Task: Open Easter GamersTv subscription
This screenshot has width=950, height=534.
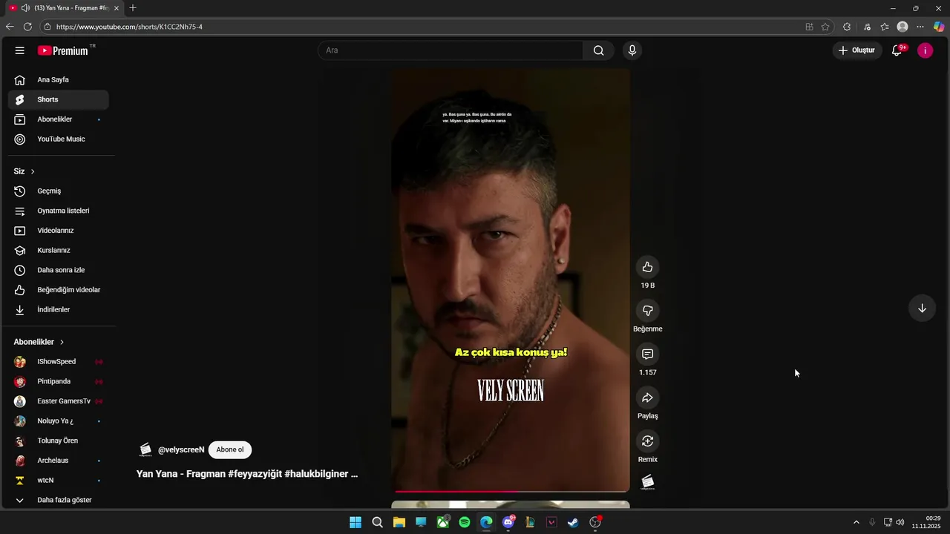Action: 59,401
